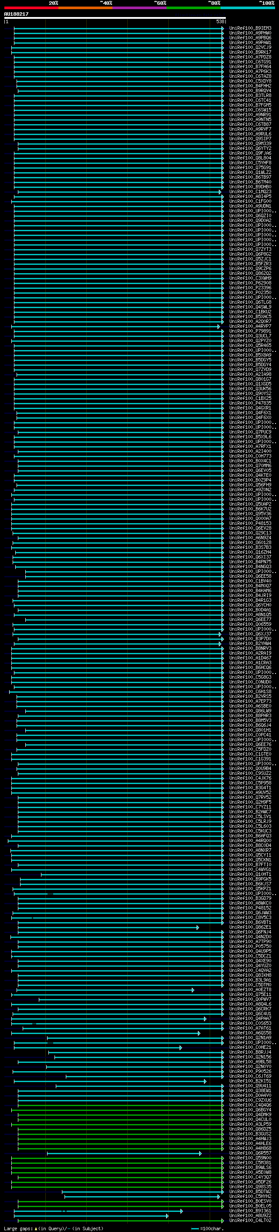
Task: Click the red 20% identity legend bar
Action: (x=31, y=8)
